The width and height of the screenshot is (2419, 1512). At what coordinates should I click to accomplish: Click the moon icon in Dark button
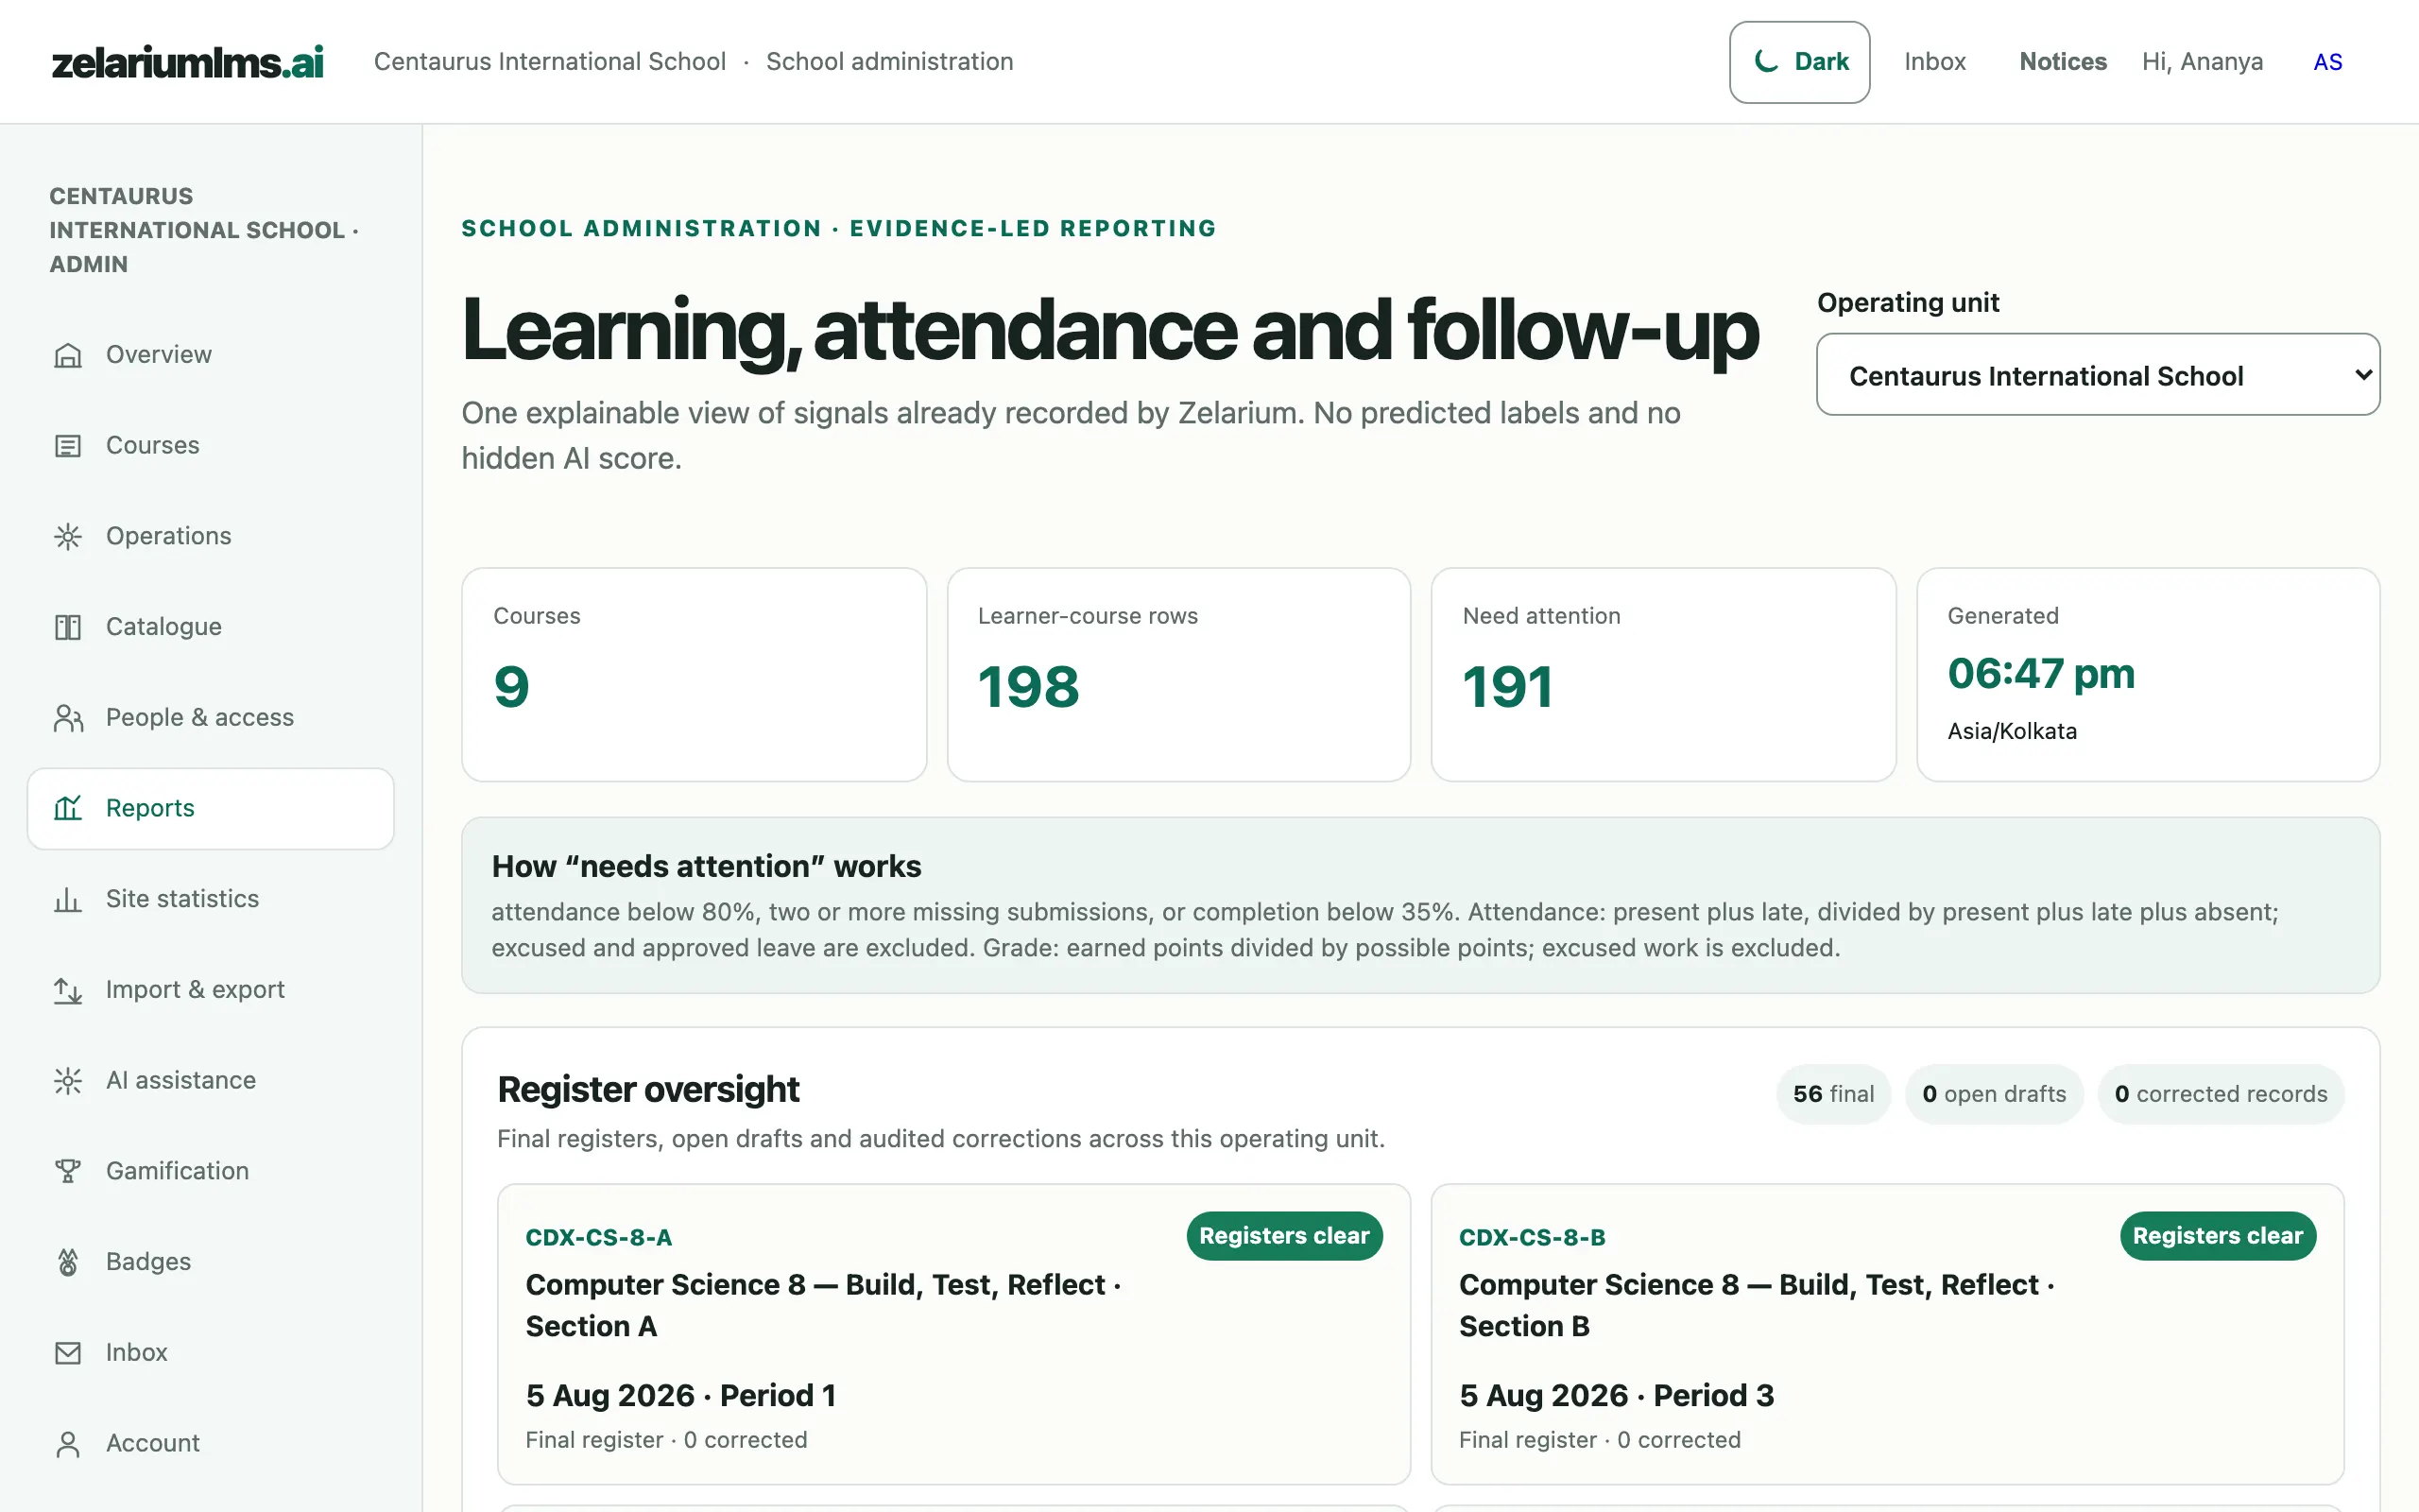point(1766,61)
